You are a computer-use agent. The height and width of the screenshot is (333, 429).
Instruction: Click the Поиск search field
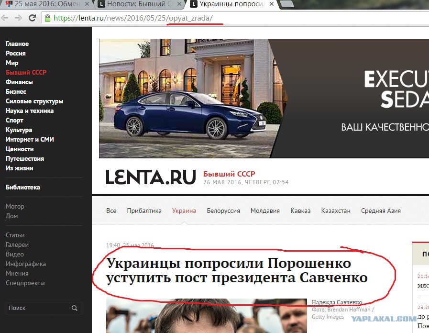pyautogui.click(x=44, y=308)
